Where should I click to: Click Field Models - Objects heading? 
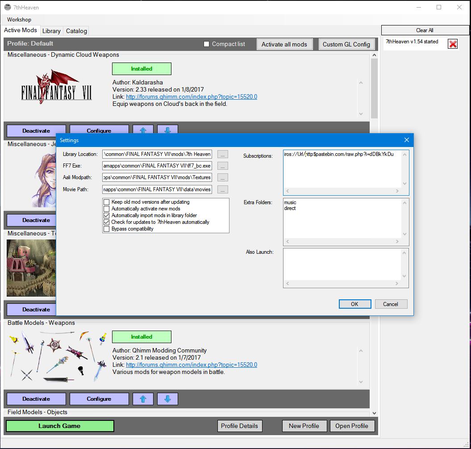point(38,412)
